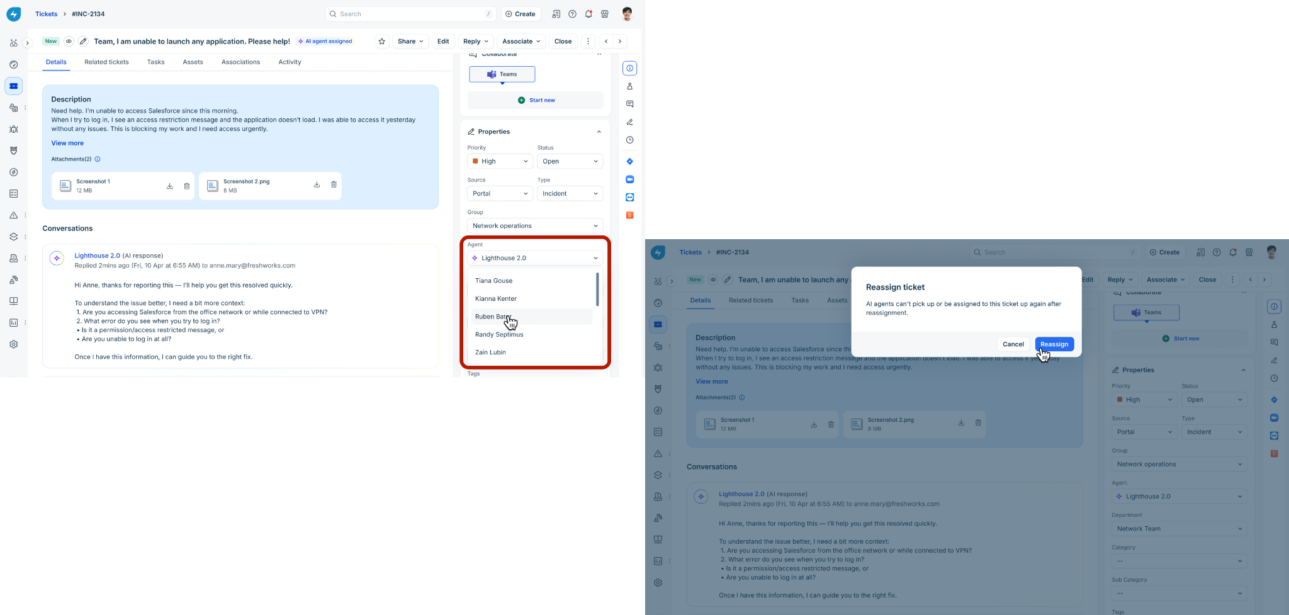Click the View more link on the undimmed page
Image resolution: width=1289 pixels, height=615 pixels.
tap(67, 144)
